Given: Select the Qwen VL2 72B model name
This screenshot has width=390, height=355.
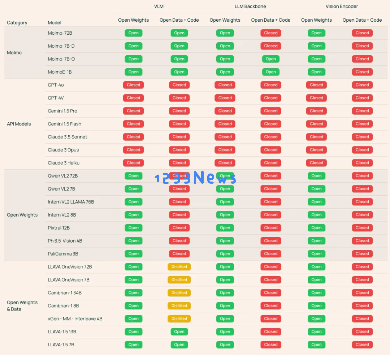Looking at the screenshot, I should [x=63, y=176].
